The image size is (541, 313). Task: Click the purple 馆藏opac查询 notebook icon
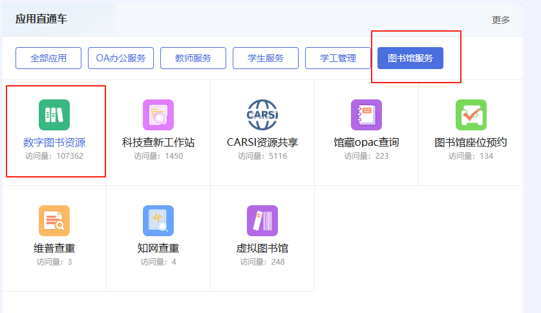pos(366,115)
